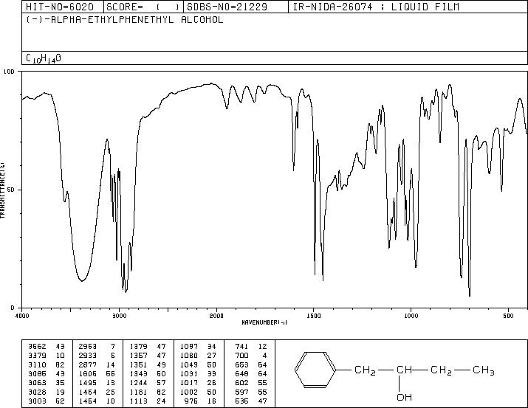Pick wavenumber 1379 in peak table

pyautogui.click(x=138, y=346)
